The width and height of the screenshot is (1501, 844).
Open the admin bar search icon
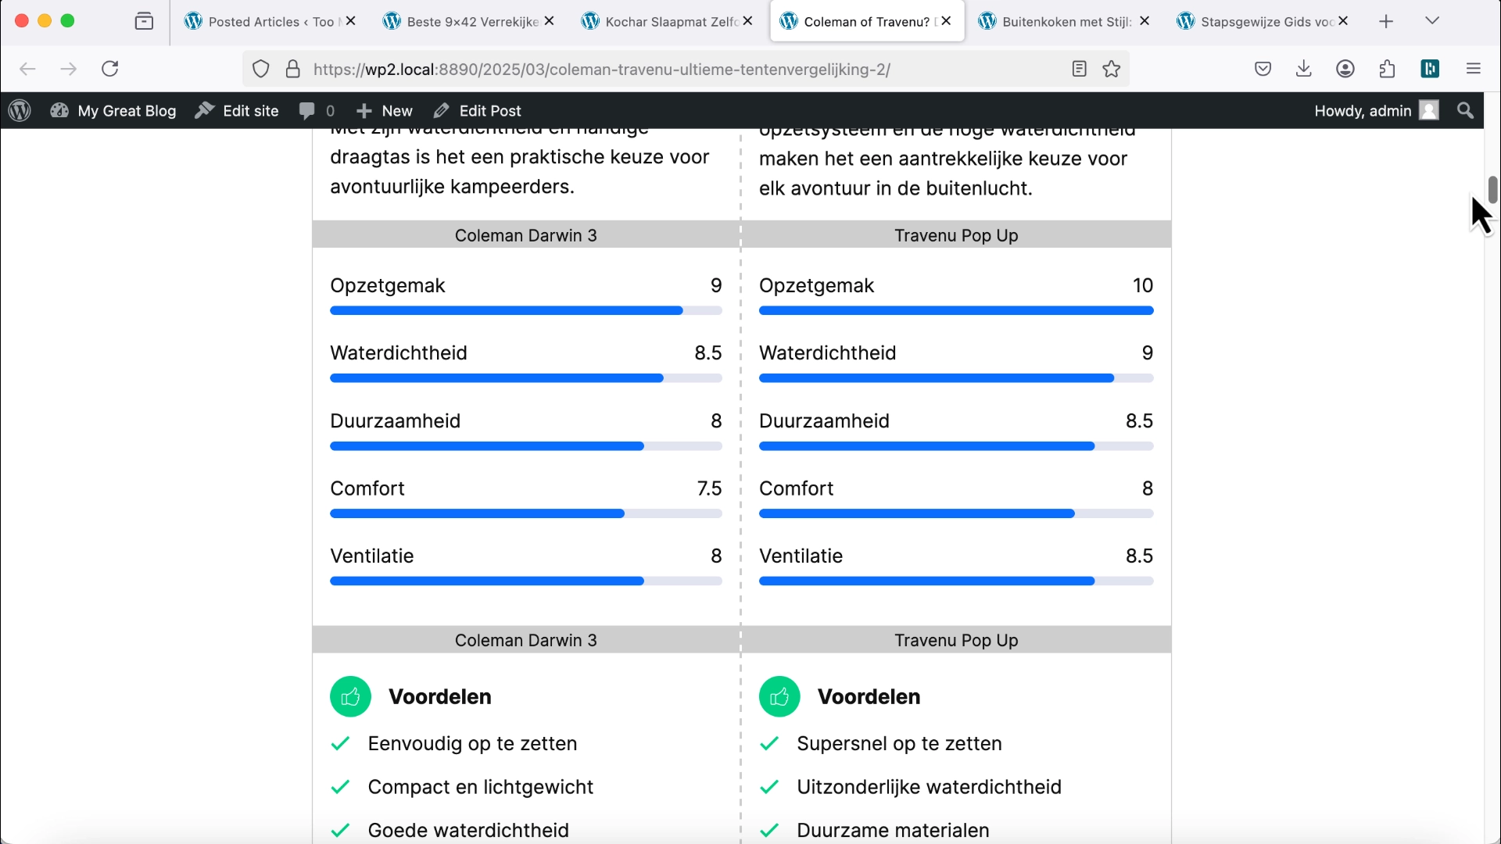click(1466, 111)
